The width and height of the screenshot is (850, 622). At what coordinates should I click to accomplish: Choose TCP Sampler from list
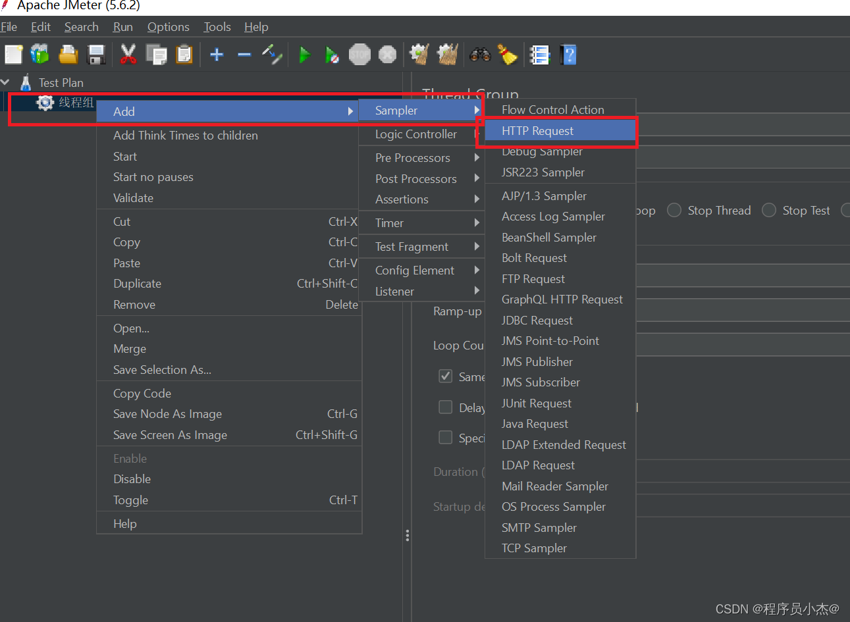[561, 548]
